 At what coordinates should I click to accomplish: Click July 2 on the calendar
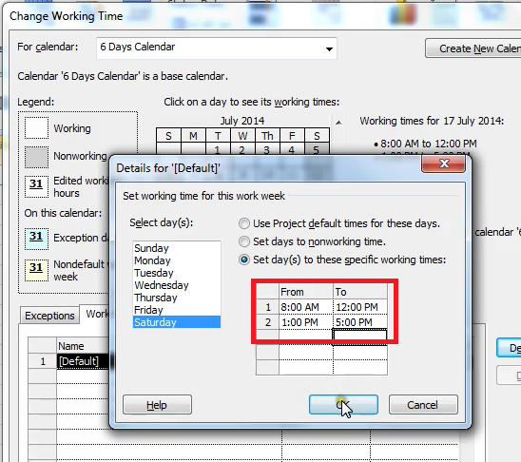pyautogui.click(x=242, y=149)
